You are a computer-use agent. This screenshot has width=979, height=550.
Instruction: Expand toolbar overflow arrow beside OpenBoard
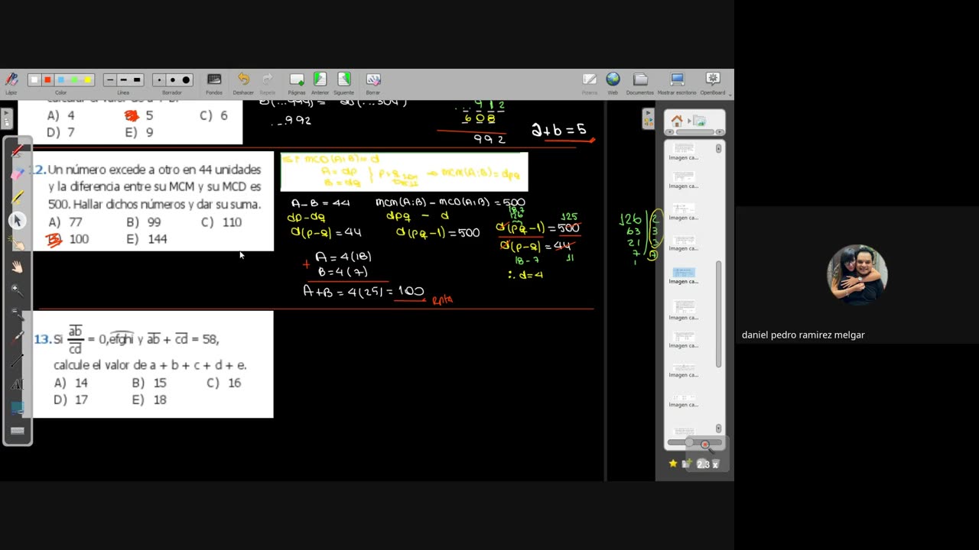pyautogui.click(x=730, y=95)
